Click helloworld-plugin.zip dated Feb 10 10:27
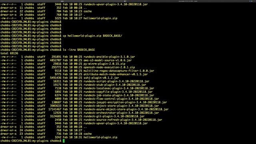 pyautogui.click(x=100, y=18)
